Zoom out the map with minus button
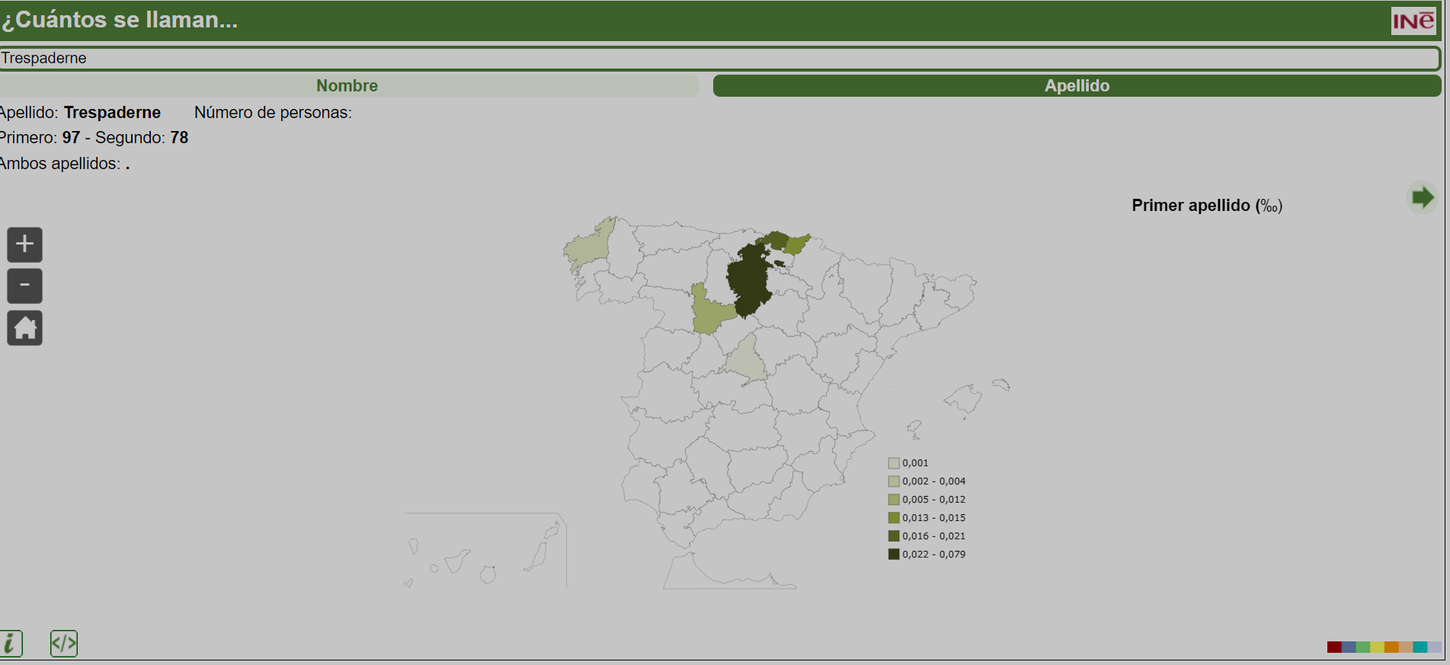This screenshot has width=1450, height=665. [24, 286]
